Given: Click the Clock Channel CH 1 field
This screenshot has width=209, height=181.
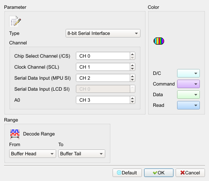Looking at the screenshot, I should click(103, 67).
